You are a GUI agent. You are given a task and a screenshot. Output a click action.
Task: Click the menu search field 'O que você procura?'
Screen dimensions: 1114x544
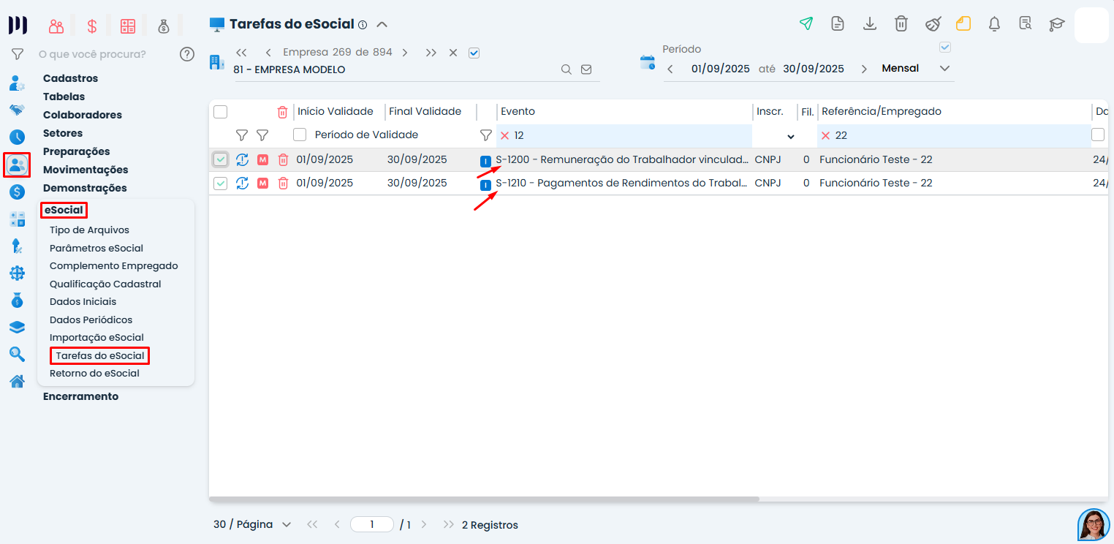coord(92,54)
